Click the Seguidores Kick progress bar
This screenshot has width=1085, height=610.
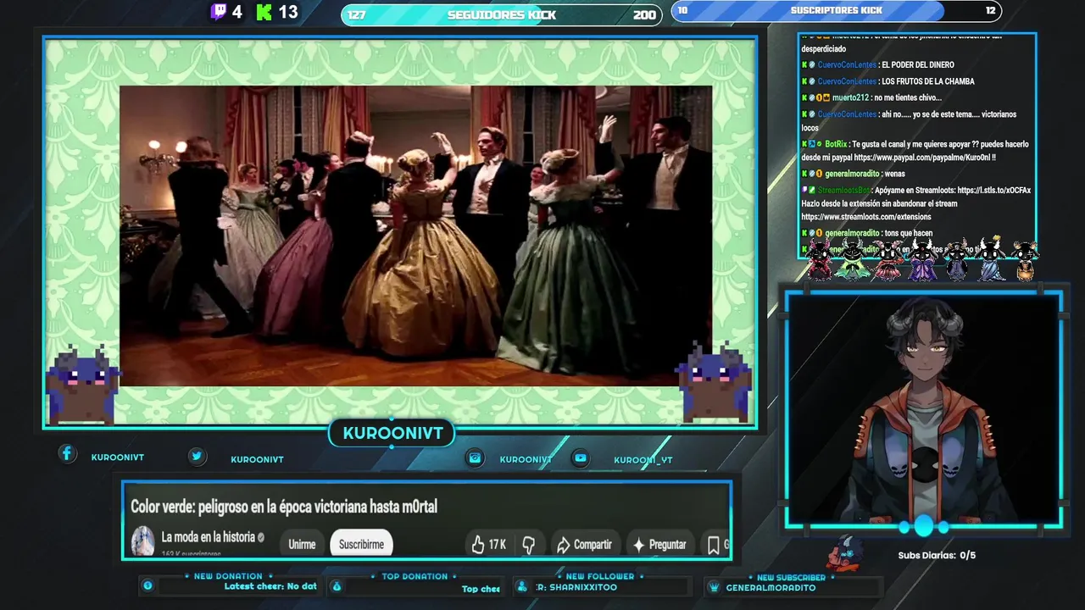(x=502, y=14)
